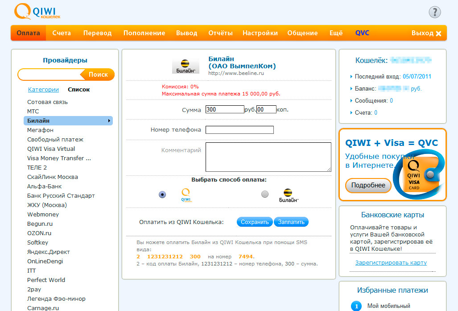Select QIWI wallet payment method radio button

[162, 195]
